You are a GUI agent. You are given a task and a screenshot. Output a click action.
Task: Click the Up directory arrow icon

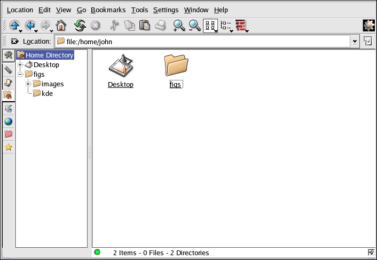click(14, 26)
